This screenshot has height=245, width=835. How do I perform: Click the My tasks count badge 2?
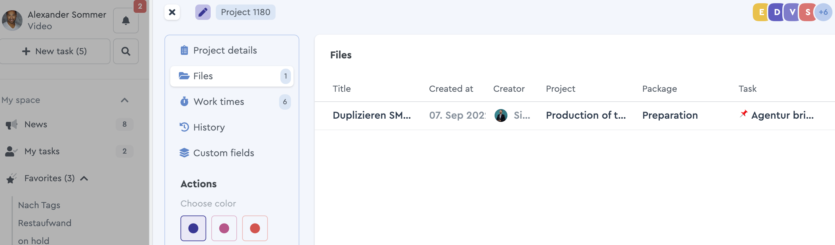coord(125,151)
